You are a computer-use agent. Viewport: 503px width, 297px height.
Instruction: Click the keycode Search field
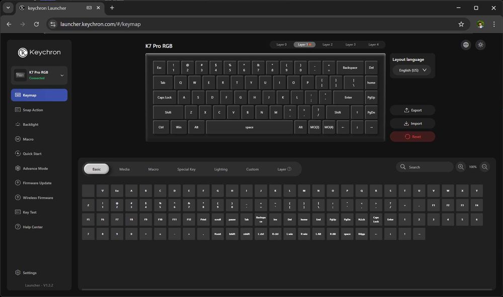point(425,167)
